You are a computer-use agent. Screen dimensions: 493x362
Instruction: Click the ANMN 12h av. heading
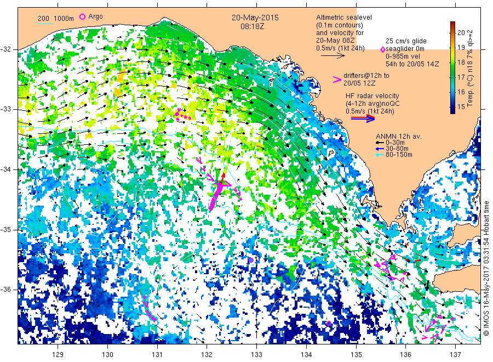click(399, 137)
